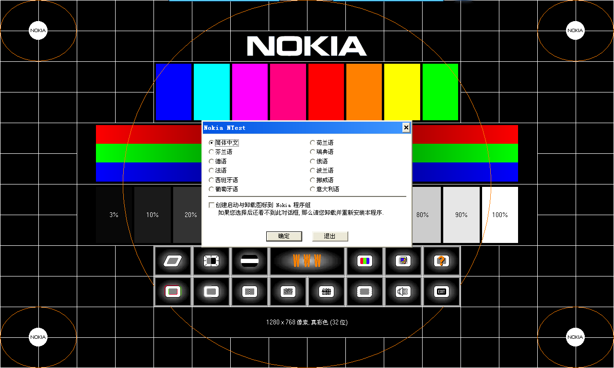The image size is (614, 368).
Task: Click the EXIT icon in the test grid
Action: [440, 291]
